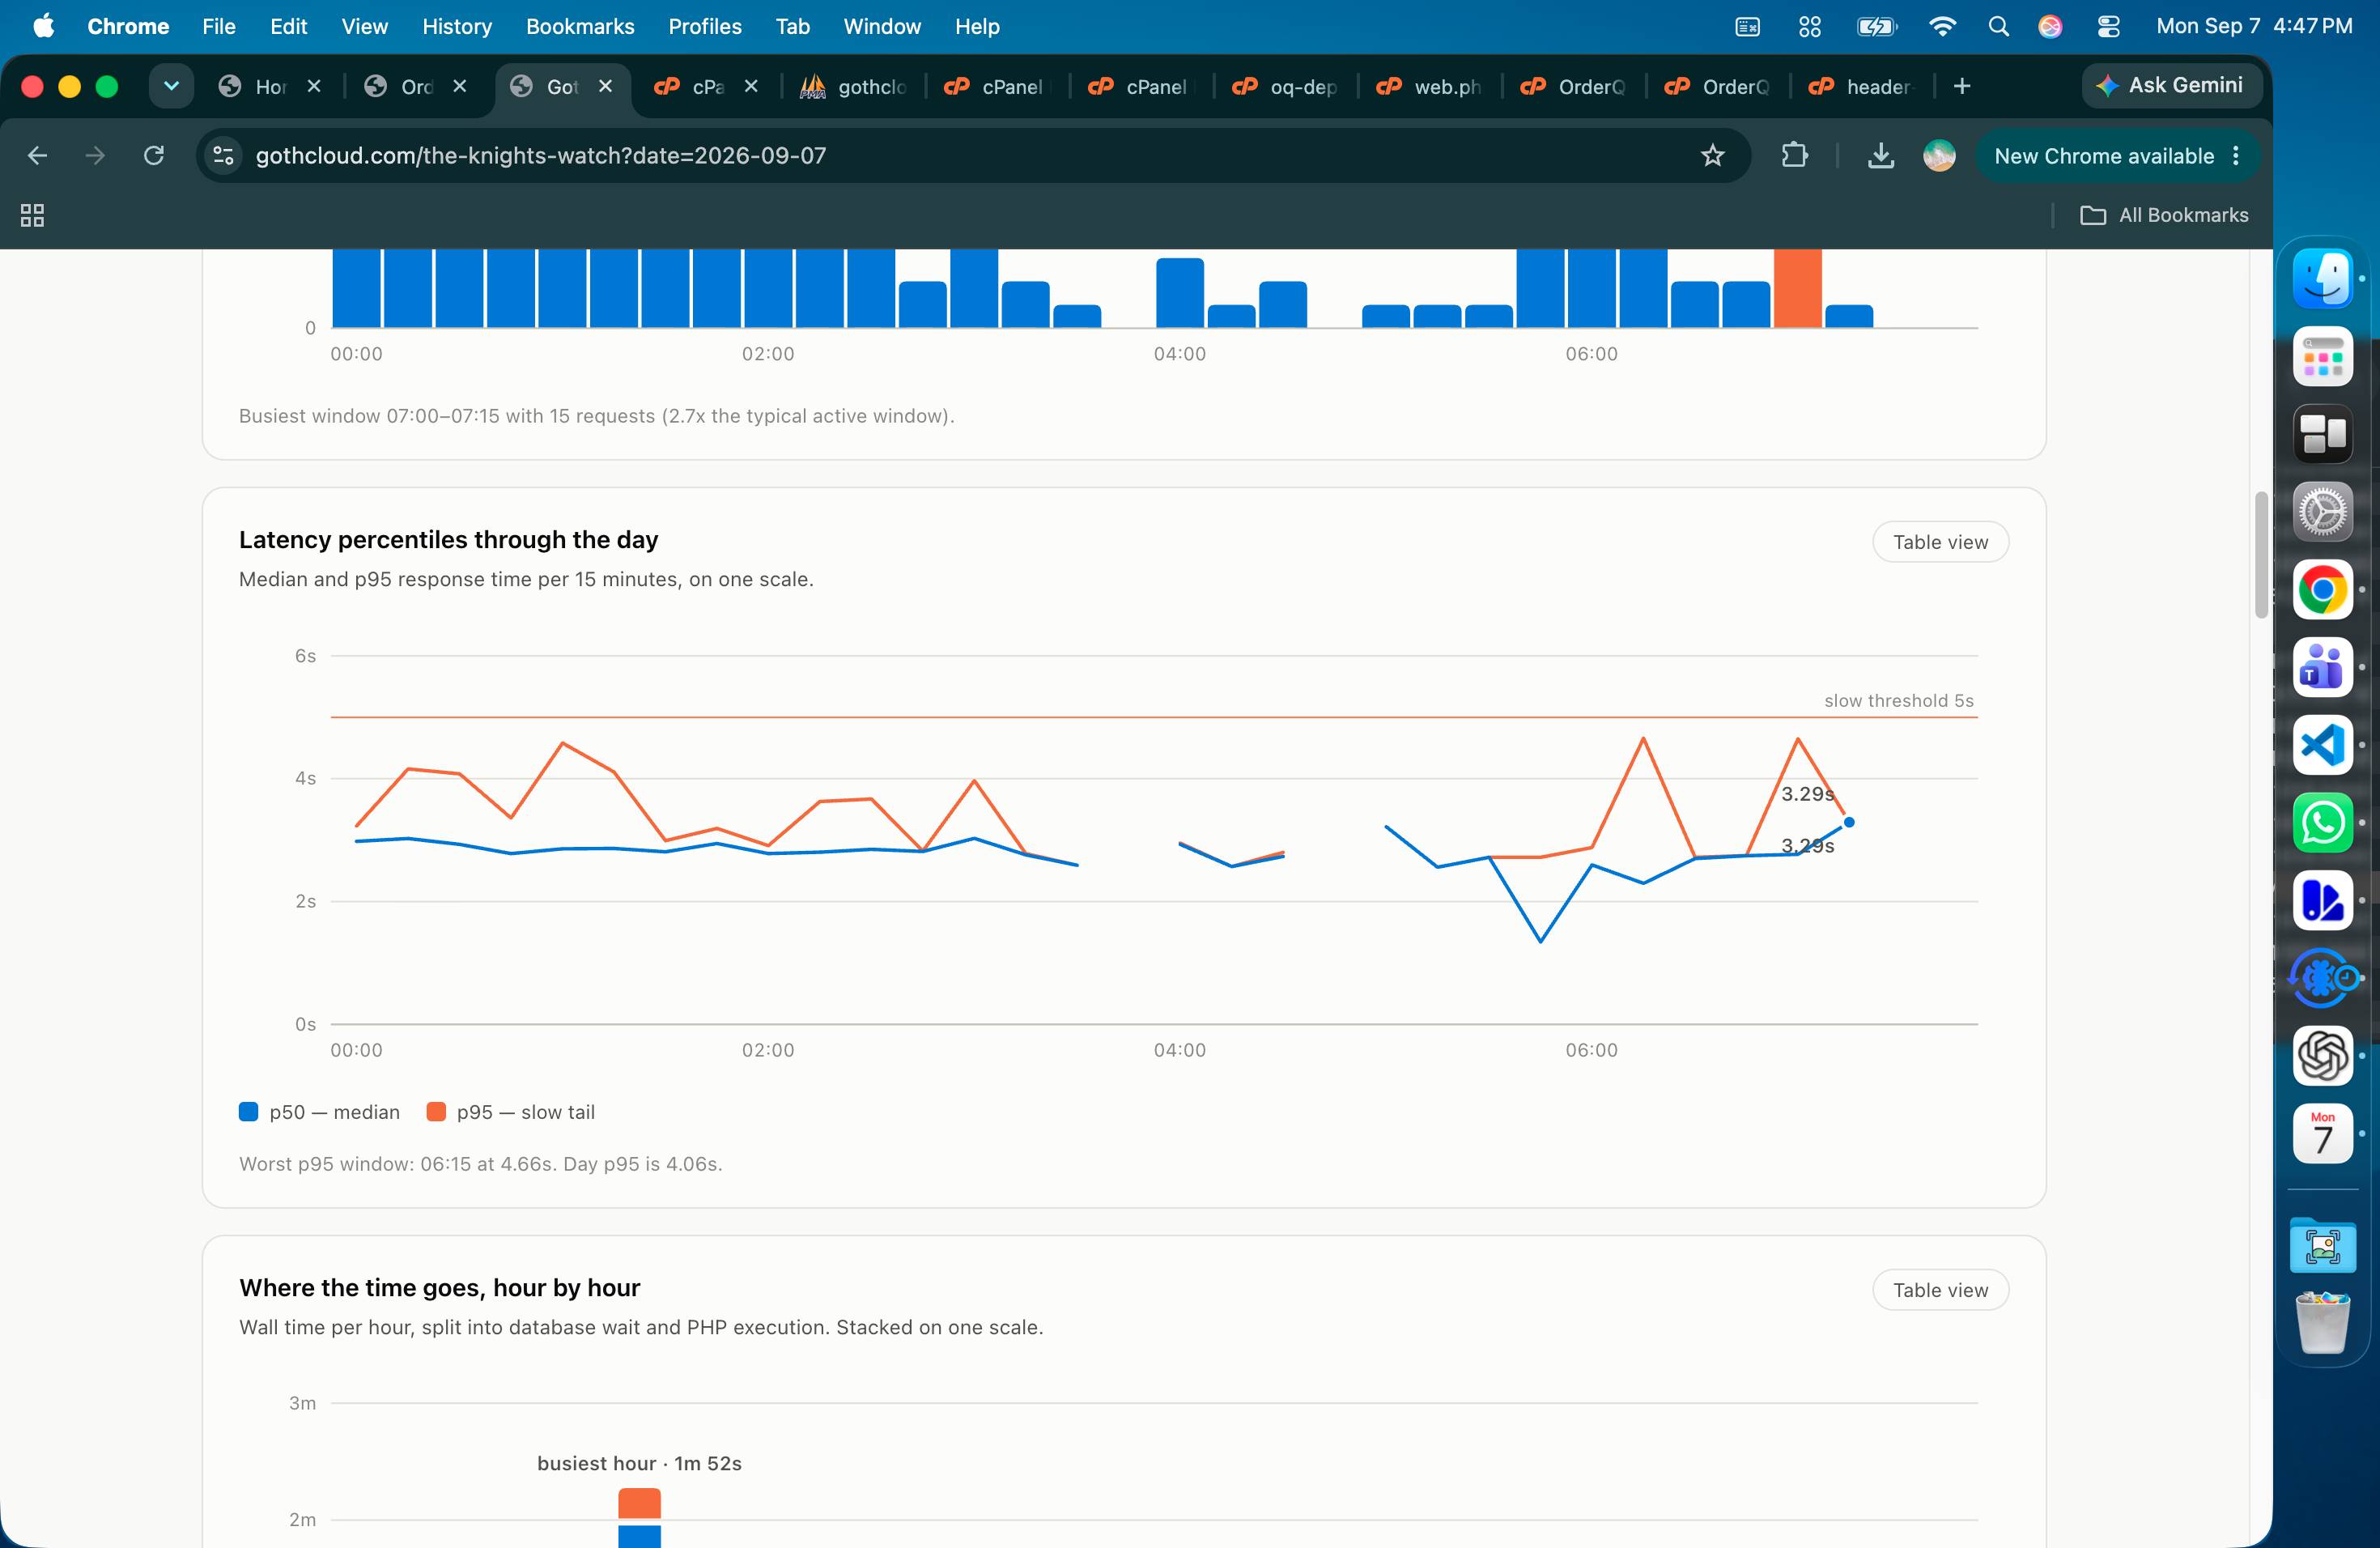Open the Chrome extensions puzzle icon
The height and width of the screenshot is (1548, 2380).
[x=1794, y=156]
